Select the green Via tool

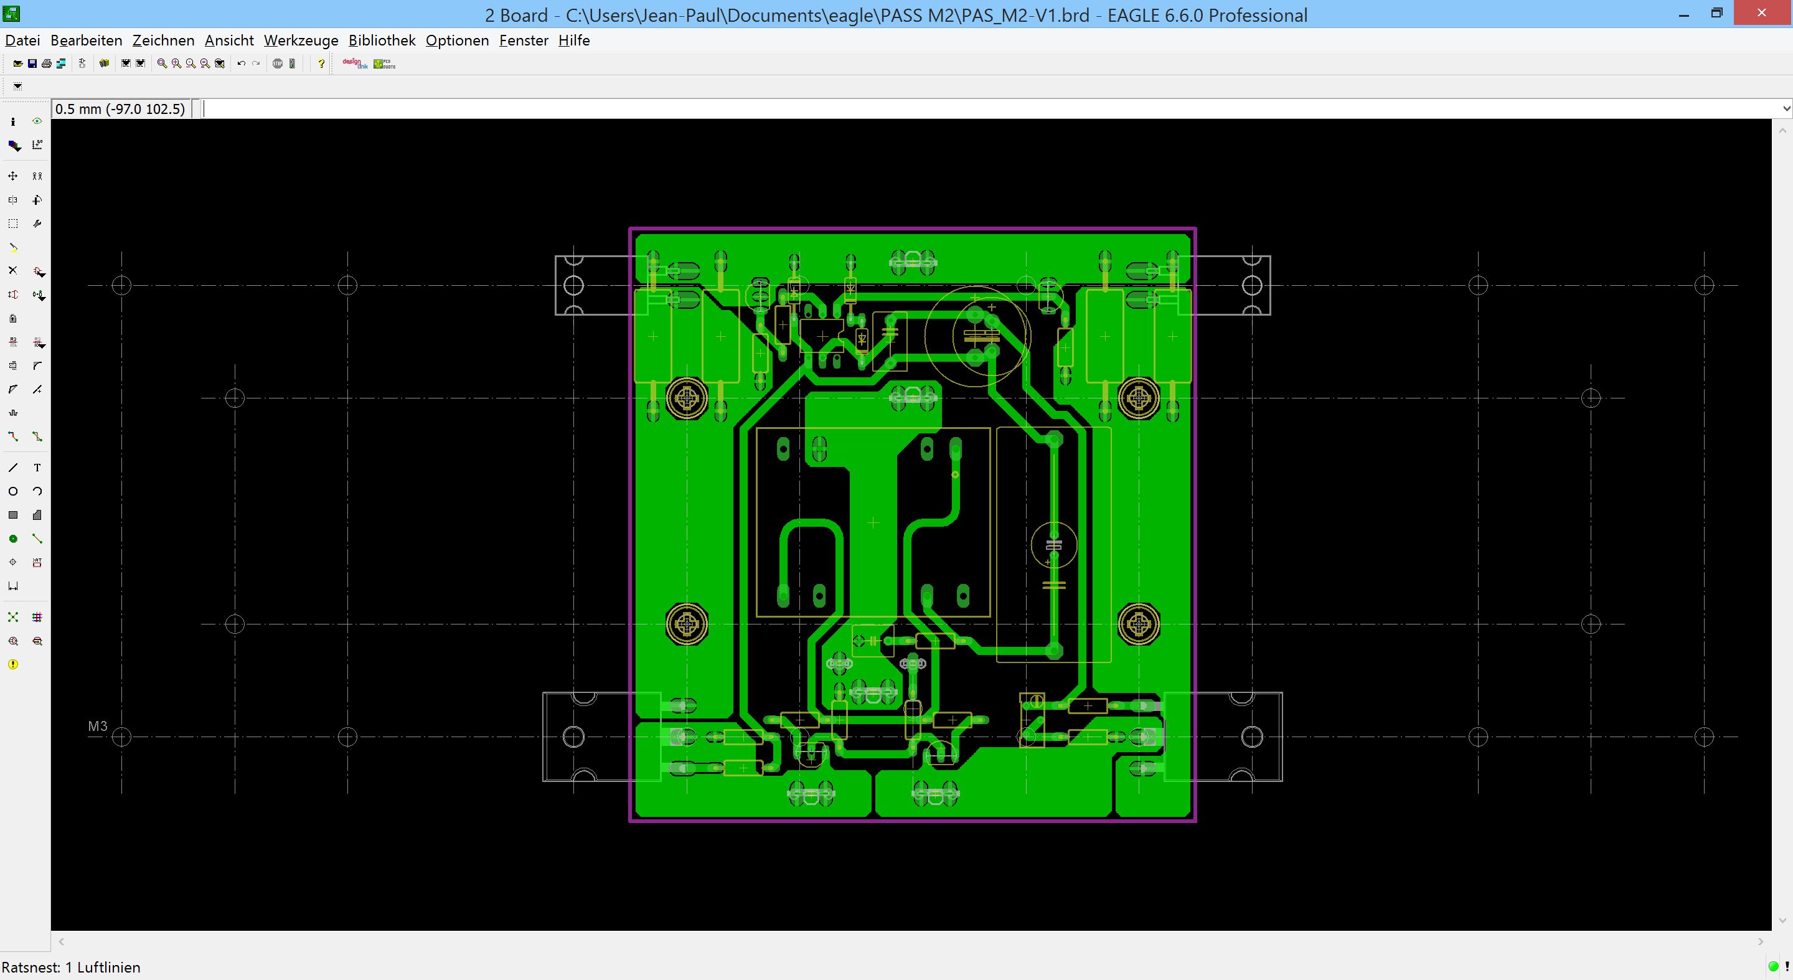(x=12, y=539)
